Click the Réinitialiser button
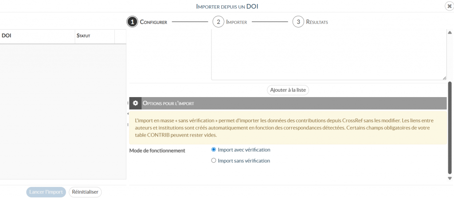The width and height of the screenshot is (454, 199). click(x=85, y=192)
